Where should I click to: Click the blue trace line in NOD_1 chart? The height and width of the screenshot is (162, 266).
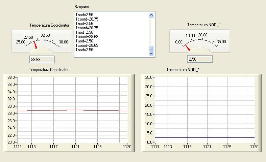(205, 138)
